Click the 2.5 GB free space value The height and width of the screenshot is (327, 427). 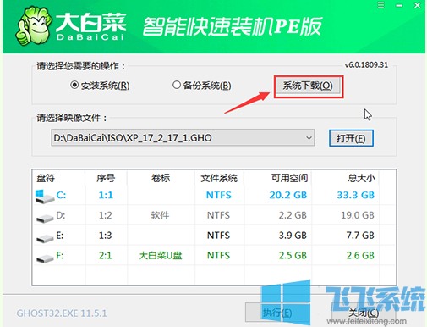[x=293, y=255]
